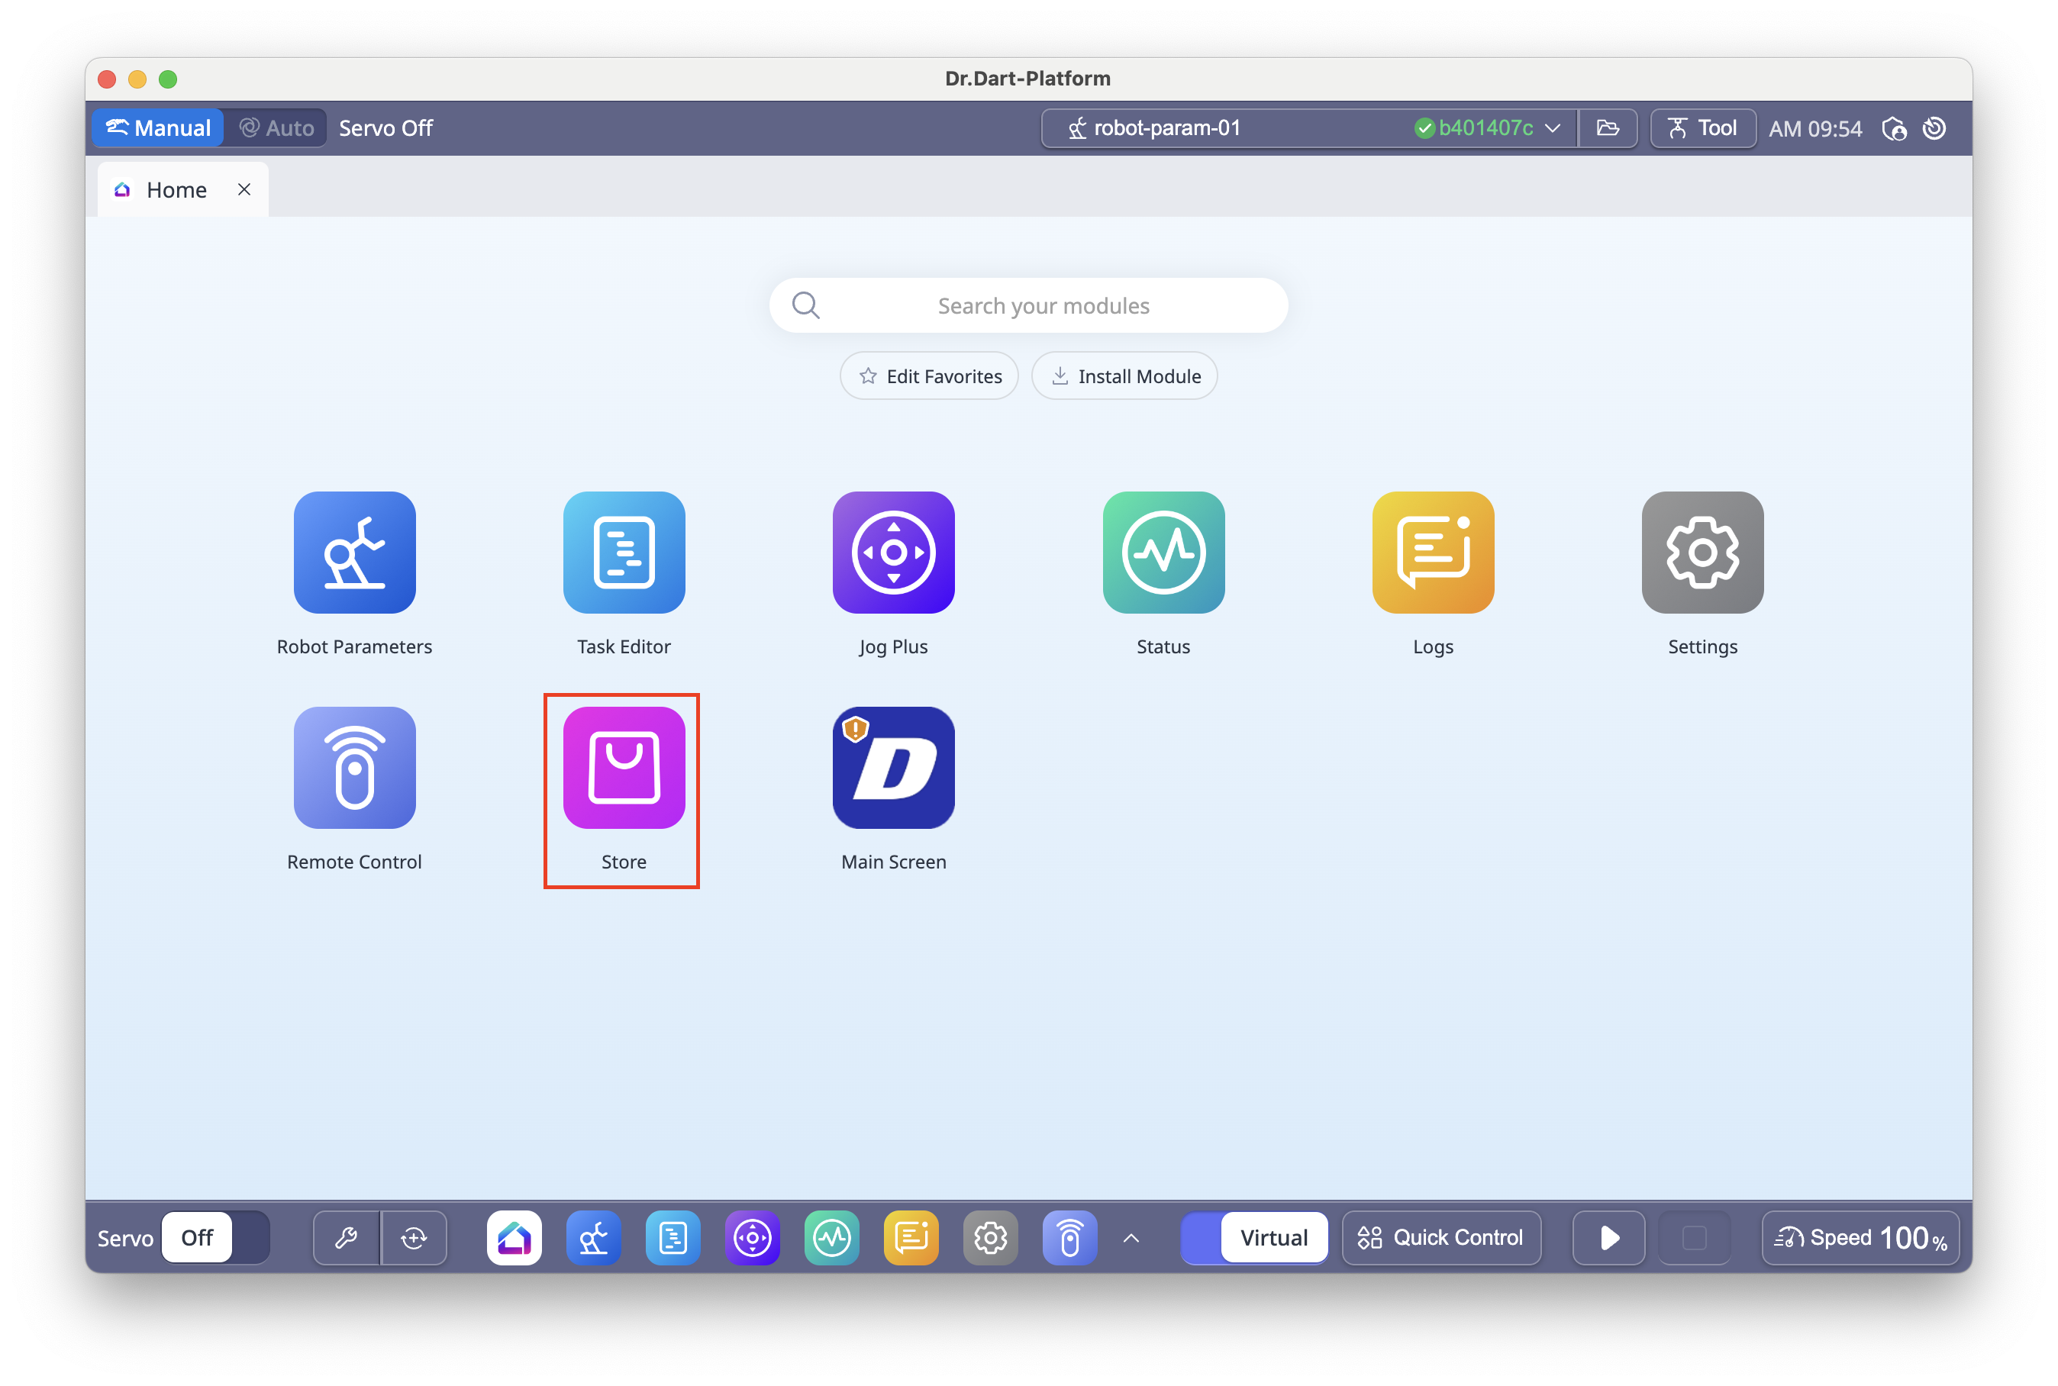
Task: Click the Search your modules field
Action: click(1042, 306)
